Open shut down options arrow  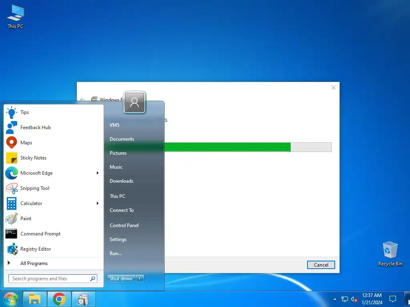coord(140,279)
